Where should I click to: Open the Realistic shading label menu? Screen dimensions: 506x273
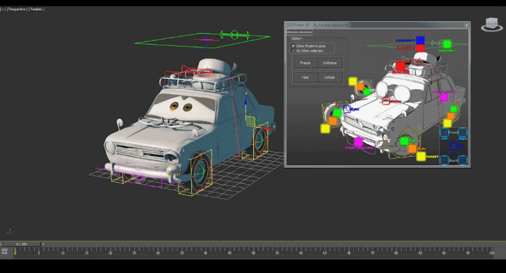36,9
